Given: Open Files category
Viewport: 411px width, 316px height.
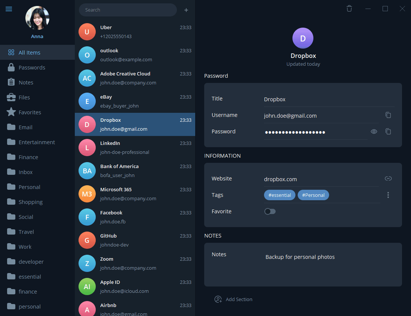Looking at the screenshot, I should [x=37, y=97].
